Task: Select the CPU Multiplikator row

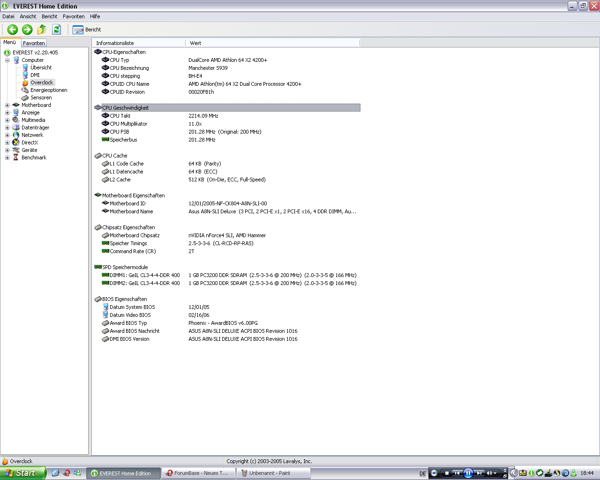Action: [x=227, y=124]
